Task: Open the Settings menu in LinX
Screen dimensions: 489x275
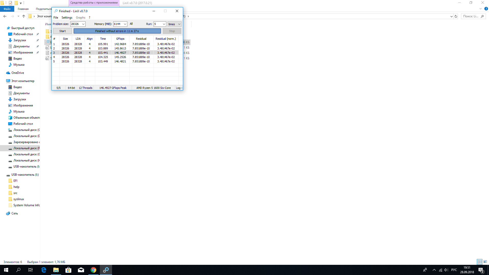Action: click(x=67, y=18)
